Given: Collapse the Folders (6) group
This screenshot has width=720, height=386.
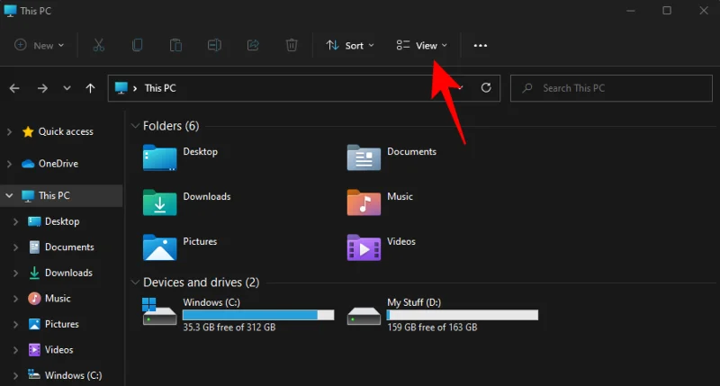Looking at the screenshot, I should click(135, 126).
